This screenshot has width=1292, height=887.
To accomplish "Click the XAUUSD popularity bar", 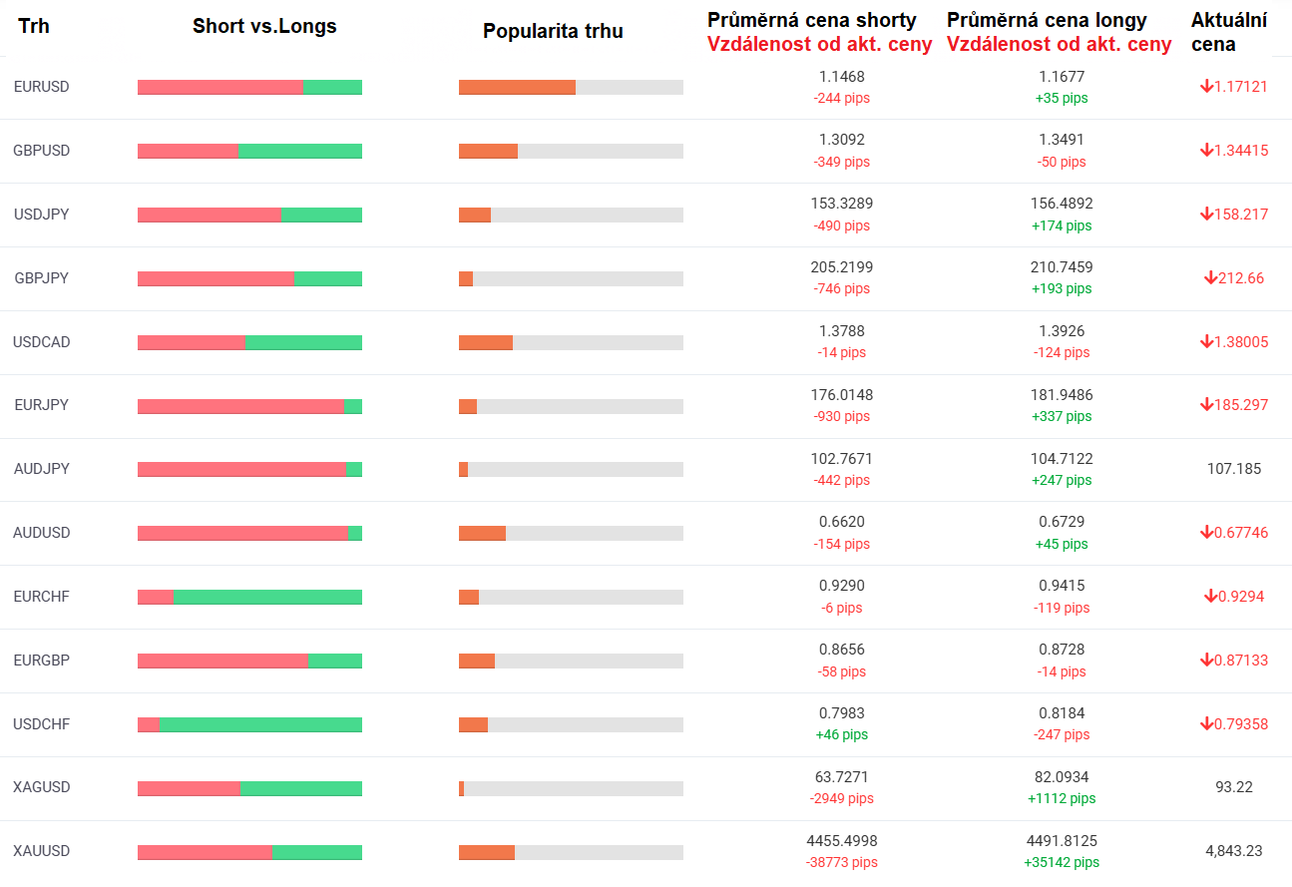I will (571, 852).
